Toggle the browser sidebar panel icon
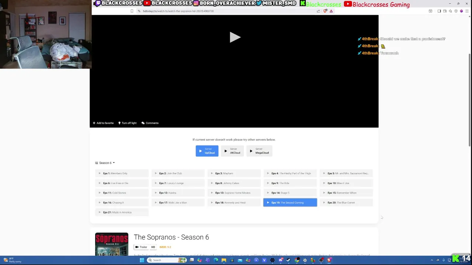 point(439,11)
